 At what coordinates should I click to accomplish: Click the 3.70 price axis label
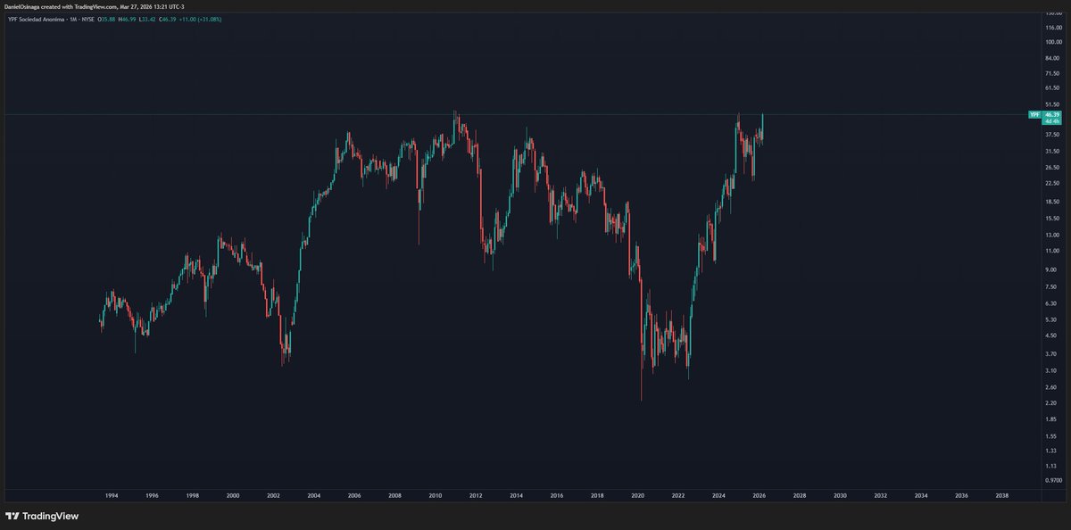click(1050, 354)
